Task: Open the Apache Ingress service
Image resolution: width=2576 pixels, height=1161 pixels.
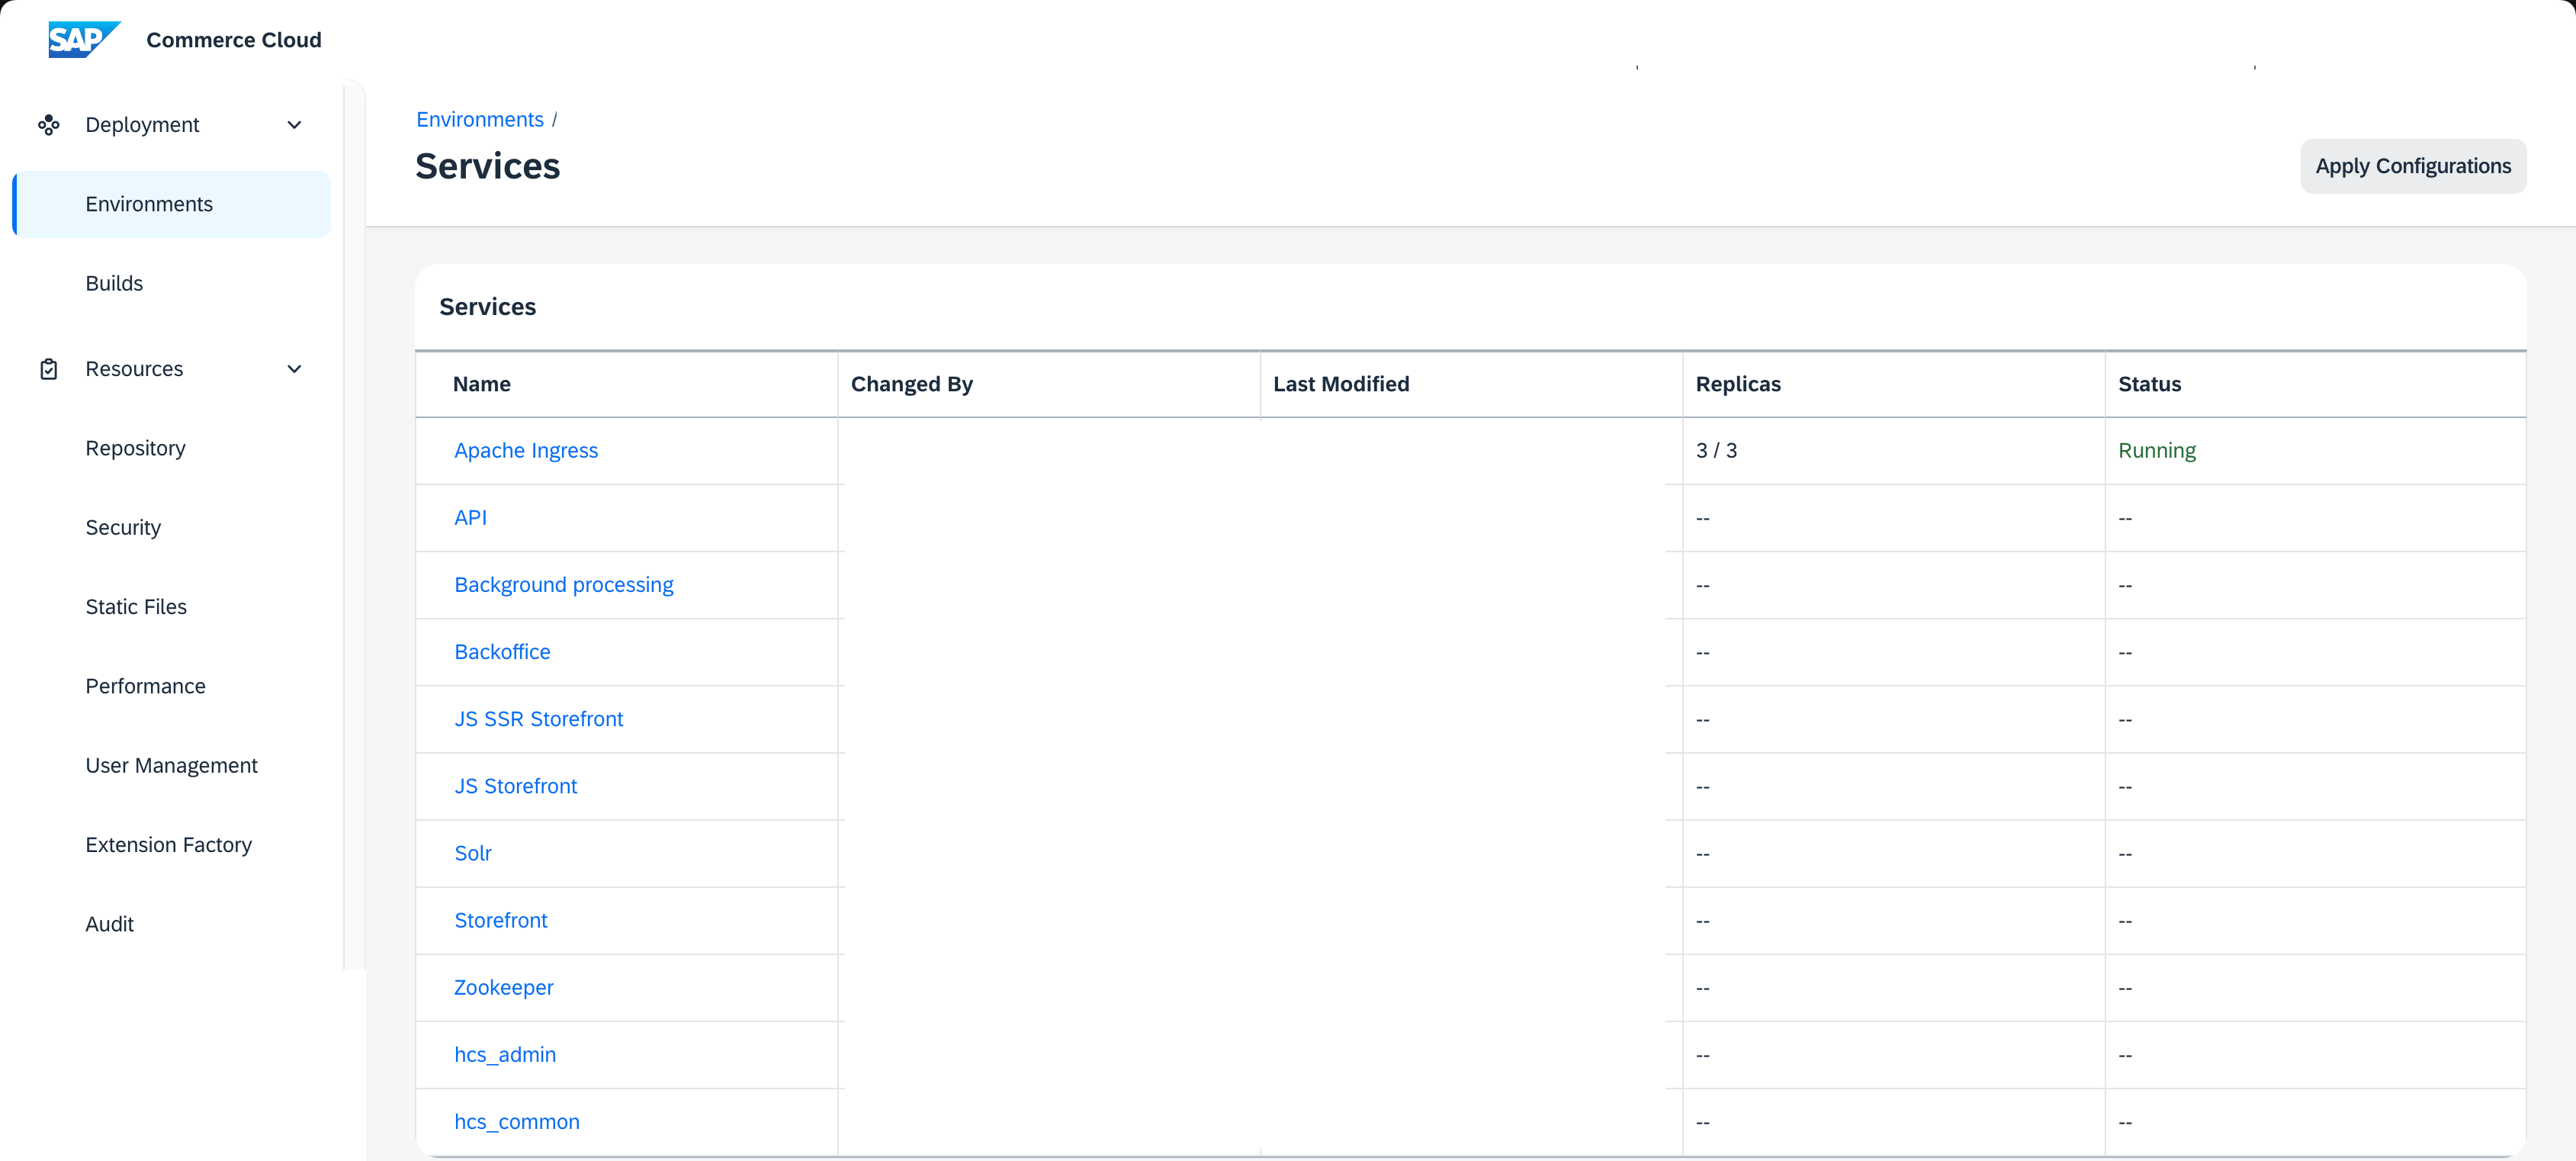Action: (x=526, y=451)
